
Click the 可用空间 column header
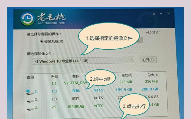pos(125,75)
